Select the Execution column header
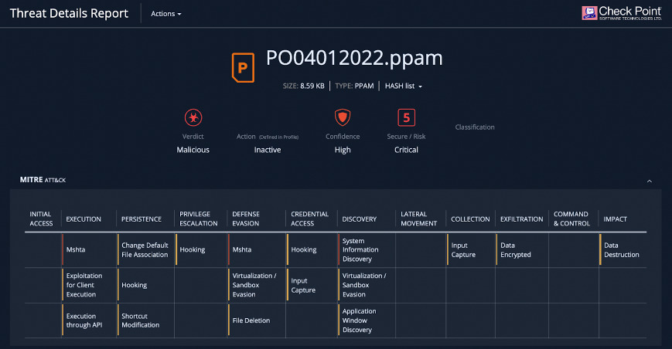Screen dimensions: 672x349 [x=84, y=219]
